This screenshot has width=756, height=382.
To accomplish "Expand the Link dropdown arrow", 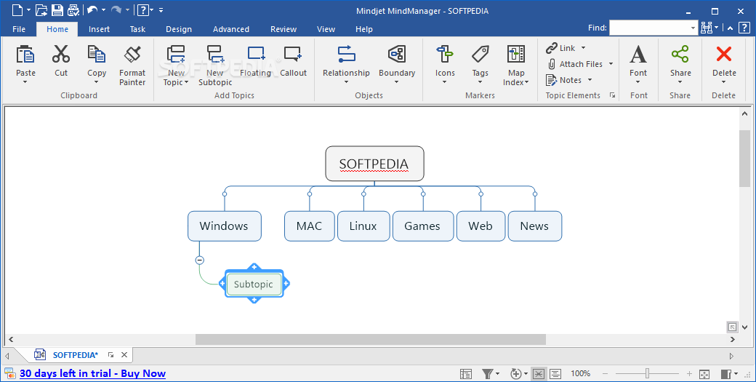I will tap(583, 48).
